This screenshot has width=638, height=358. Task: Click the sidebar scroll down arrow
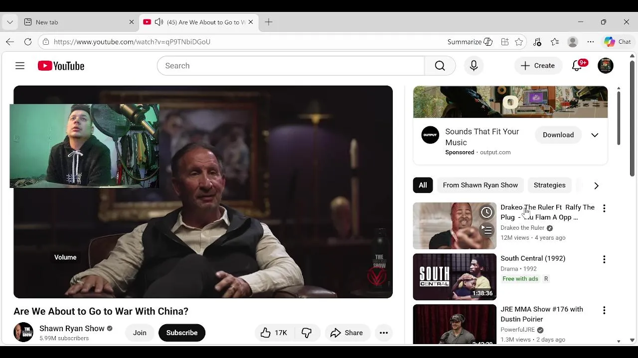tap(619, 341)
